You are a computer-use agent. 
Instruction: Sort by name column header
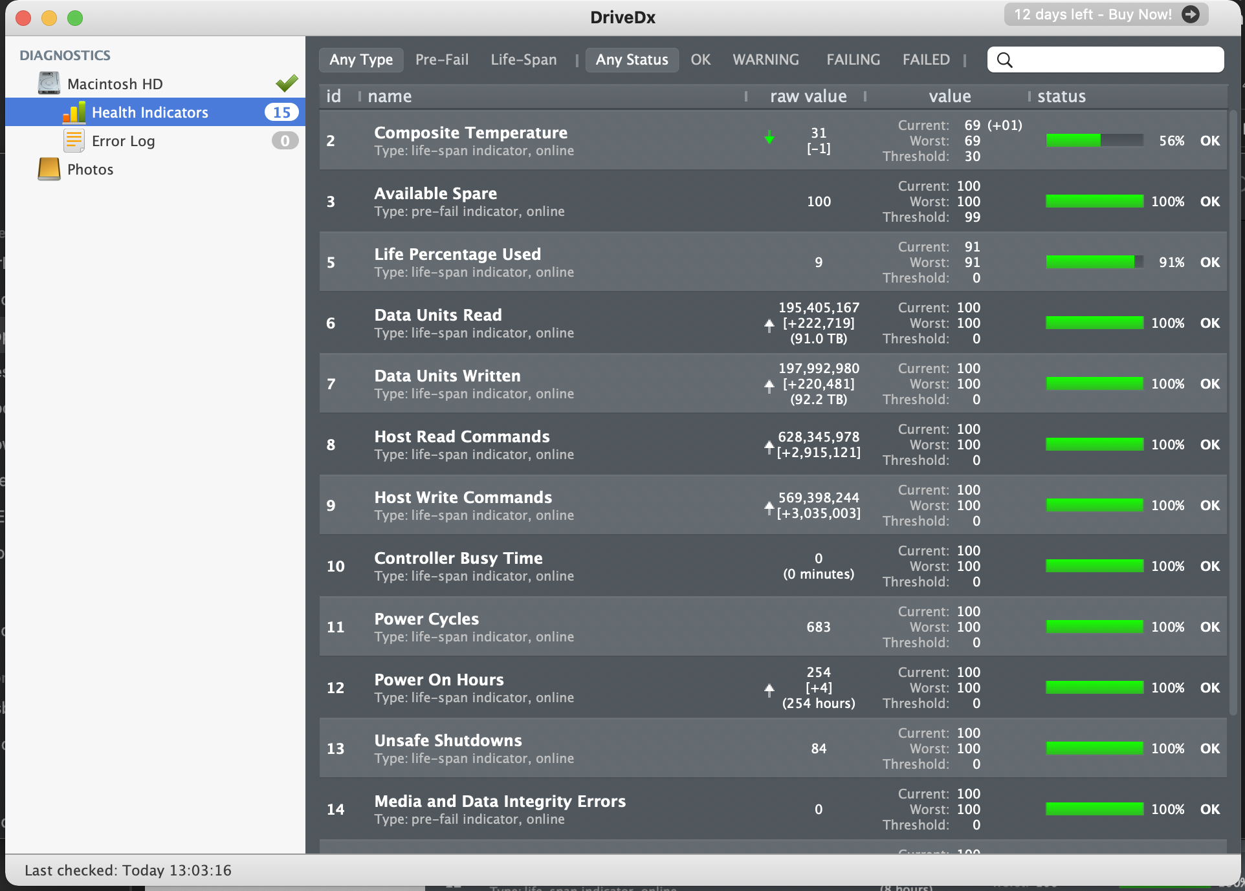390,96
